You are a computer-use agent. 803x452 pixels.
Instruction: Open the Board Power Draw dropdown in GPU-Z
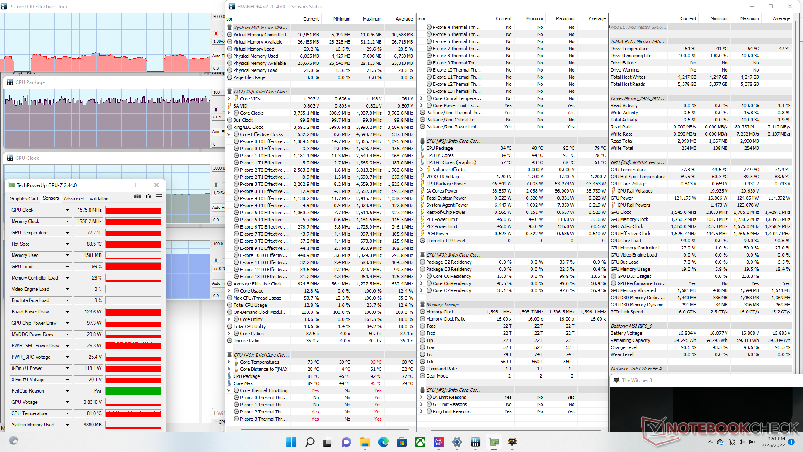[67, 312]
